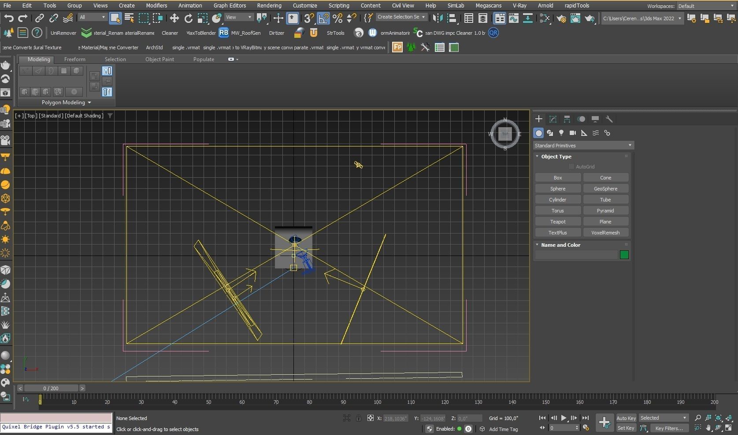
Task: Click the Teapot primitive button
Action: (x=557, y=222)
